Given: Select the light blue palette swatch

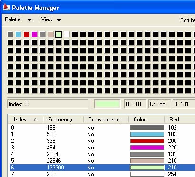Looking at the screenshot, I should click(19, 35).
